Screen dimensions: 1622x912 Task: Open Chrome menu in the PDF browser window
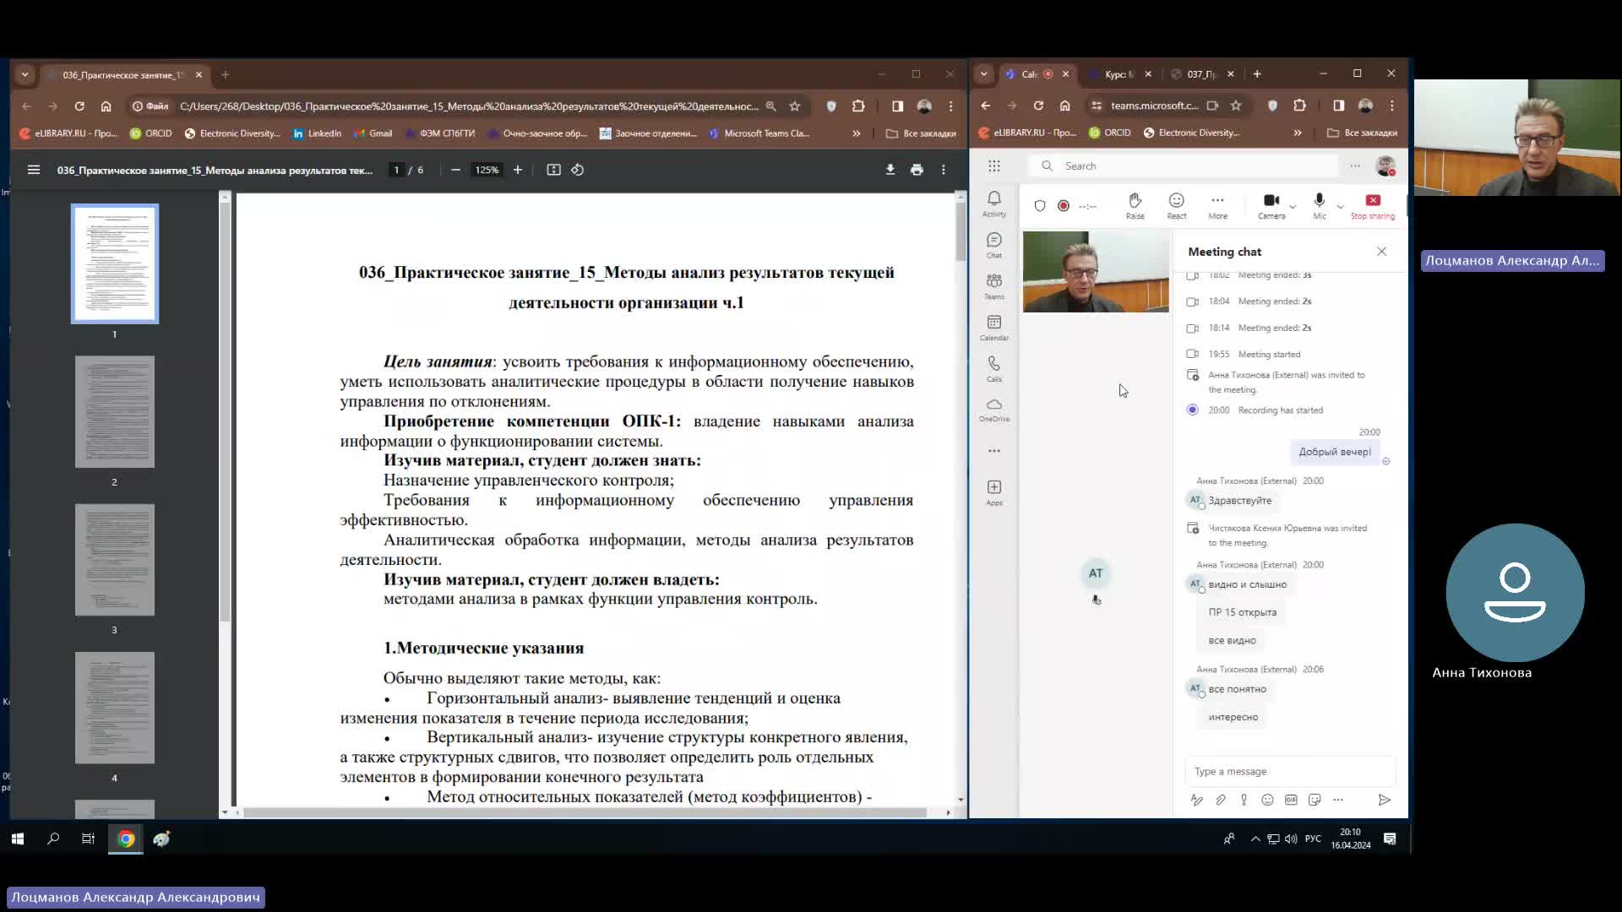951,106
